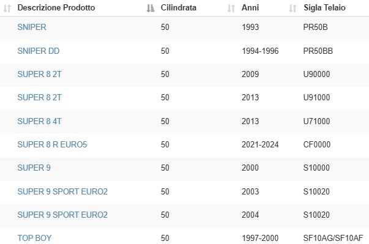Image resolution: width=369 pixels, height=244 pixels.
Task: Sort by the Cilindrata column header
Action: [179, 7]
